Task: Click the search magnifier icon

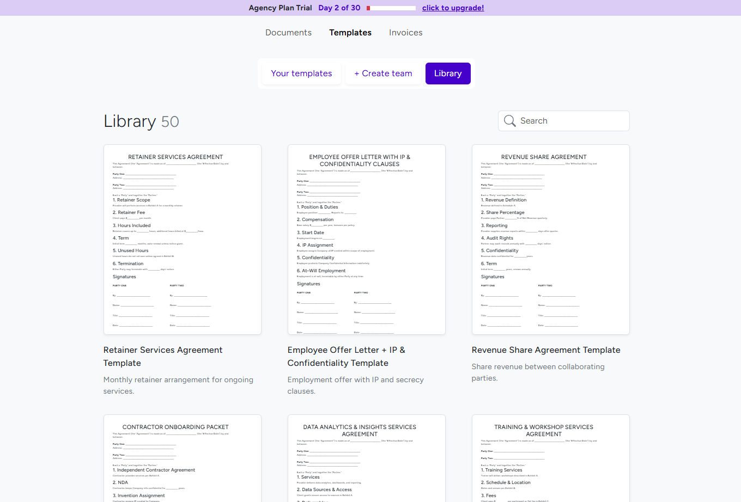Action: tap(509, 121)
